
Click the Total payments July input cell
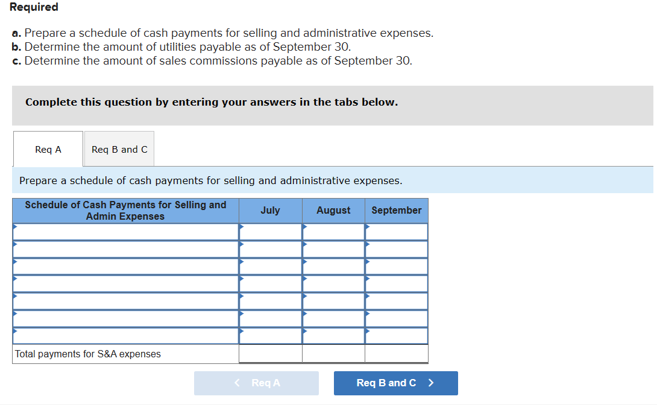tap(270, 354)
